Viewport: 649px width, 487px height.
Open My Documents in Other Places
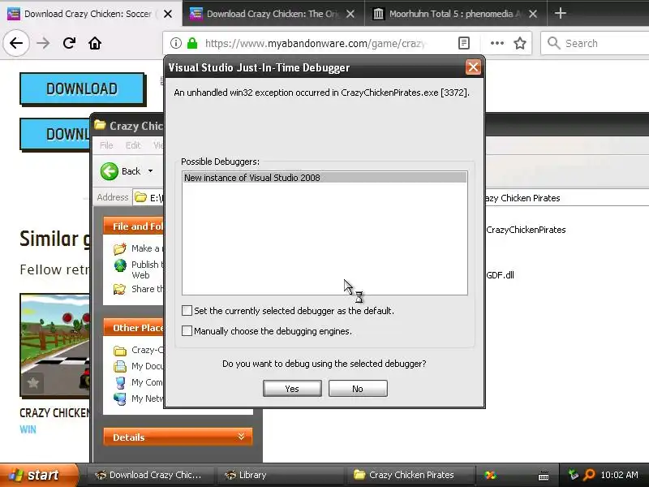(138, 367)
